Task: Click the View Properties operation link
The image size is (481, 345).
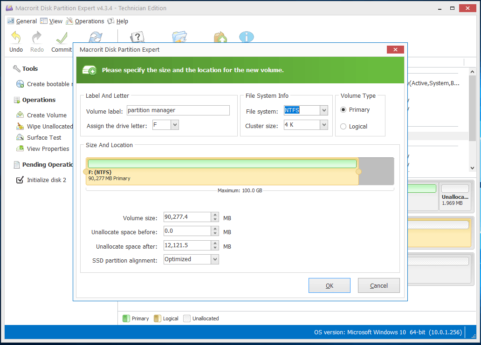Action: click(x=48, y=149)
